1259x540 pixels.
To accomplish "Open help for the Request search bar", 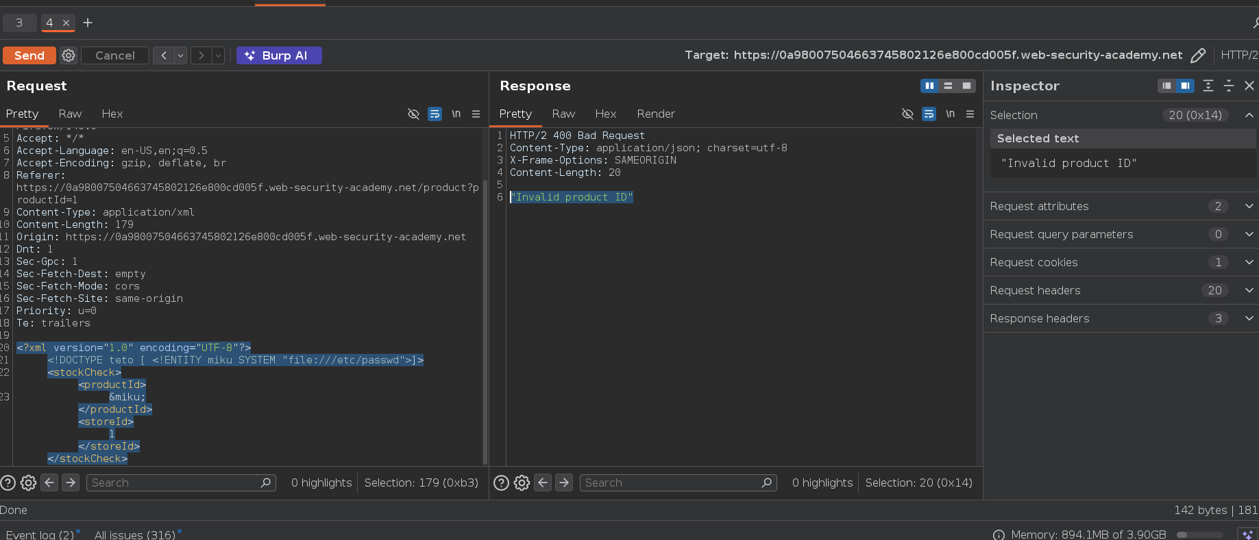I will click(x=8, y=483).
